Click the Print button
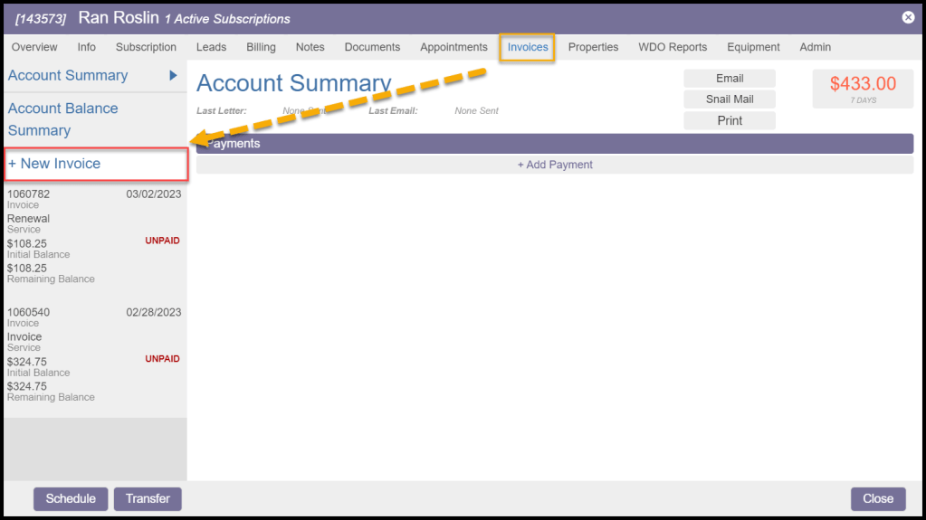This screenshot has height=520, width=926. coord(730,120)
